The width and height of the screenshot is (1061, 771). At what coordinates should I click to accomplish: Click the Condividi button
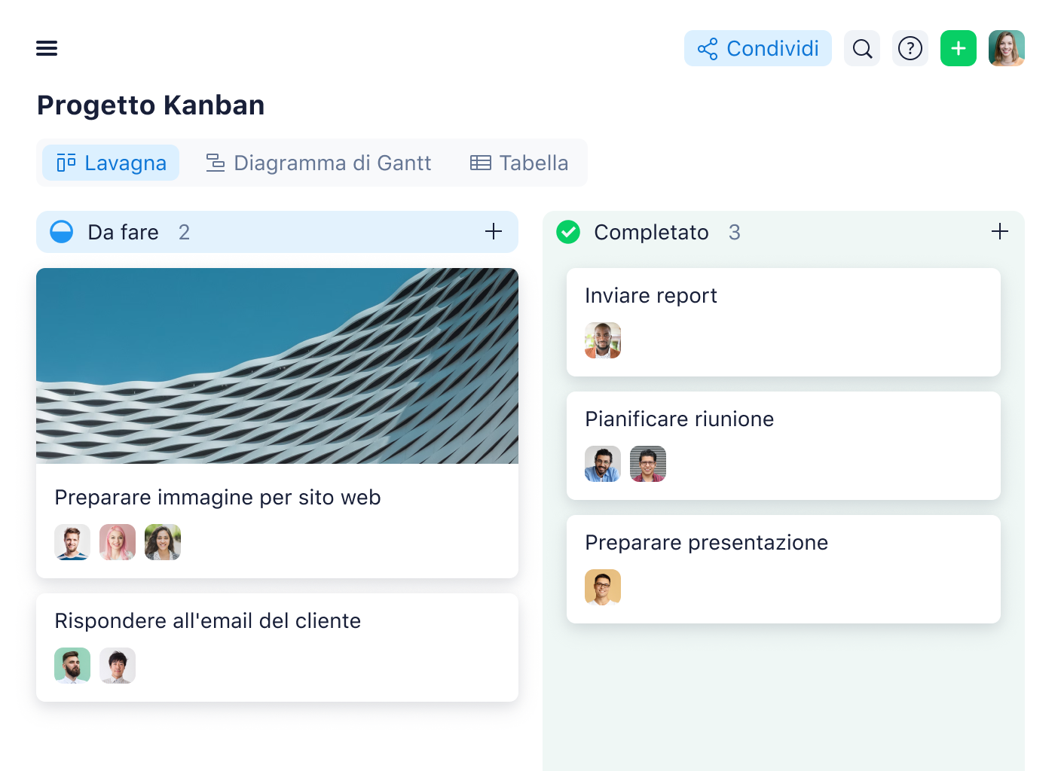click(x=757, y=48)
